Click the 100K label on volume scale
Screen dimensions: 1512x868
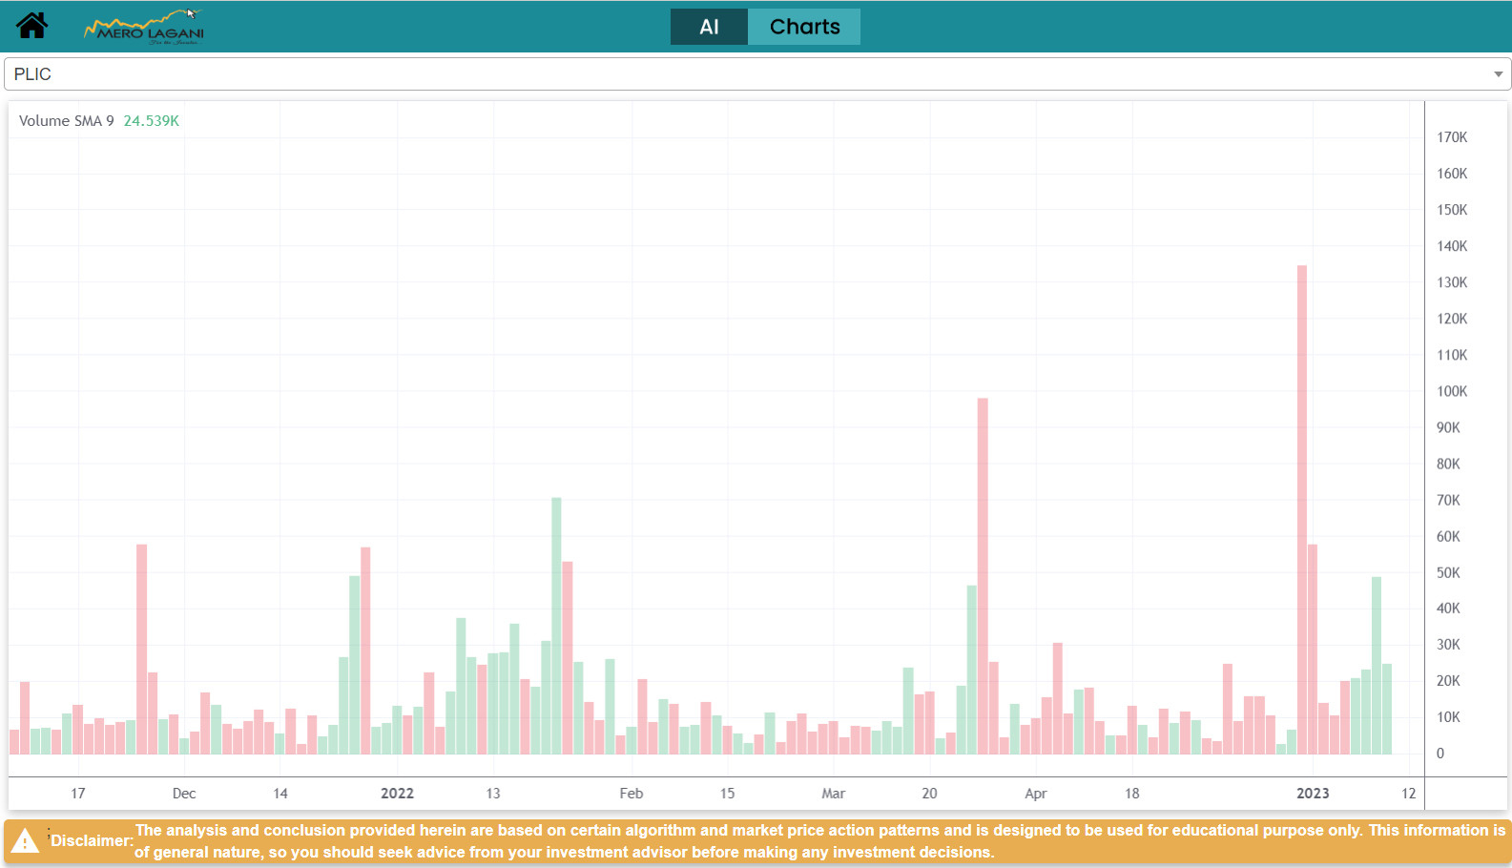tap(1452, 391)
